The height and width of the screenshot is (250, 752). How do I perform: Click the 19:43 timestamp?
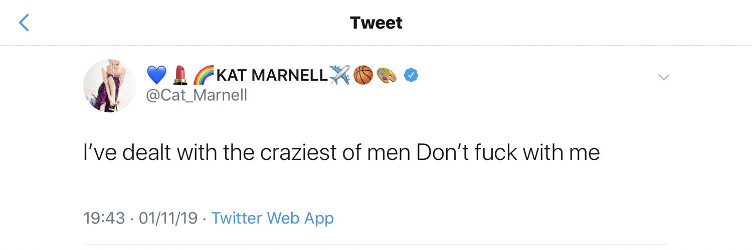click(104, 218)
